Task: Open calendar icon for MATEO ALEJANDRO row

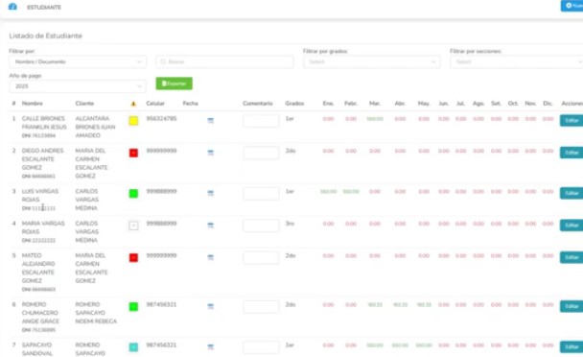Action: (x=210, y=257)
